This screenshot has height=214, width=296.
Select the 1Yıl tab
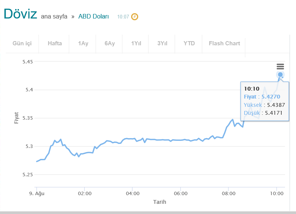tap(136, 43)
